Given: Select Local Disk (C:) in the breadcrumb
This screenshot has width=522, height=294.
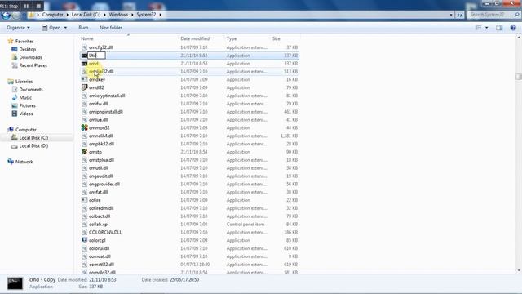Looking at the screenshot, I should click(x=86, y=15).
